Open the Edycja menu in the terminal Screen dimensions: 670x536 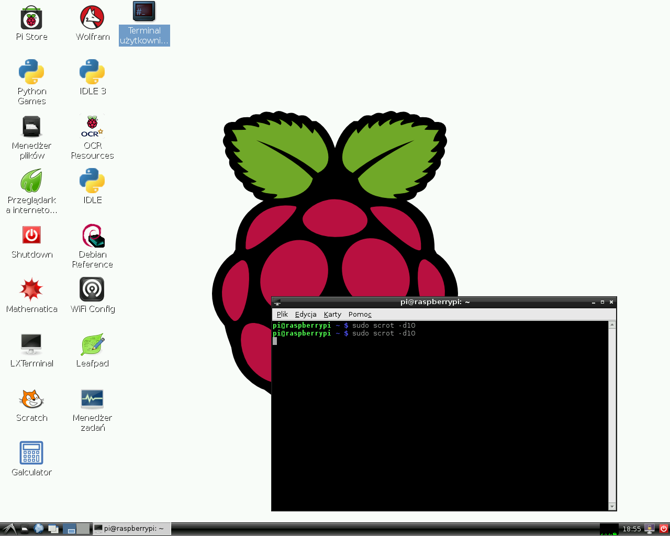(306, 315)
